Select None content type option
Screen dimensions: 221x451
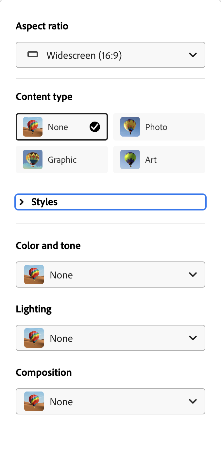(62, 127)
